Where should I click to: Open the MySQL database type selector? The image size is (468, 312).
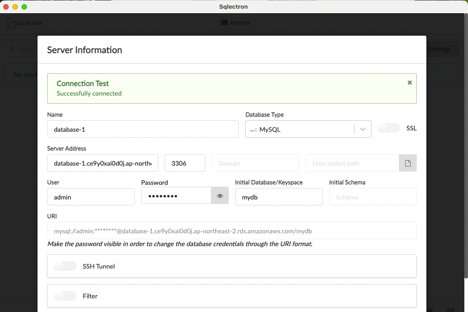300,129
